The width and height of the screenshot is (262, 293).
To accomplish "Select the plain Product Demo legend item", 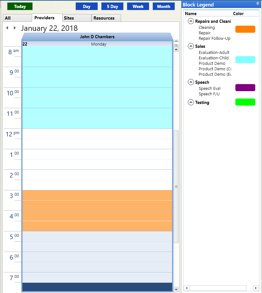I will 212,63.
